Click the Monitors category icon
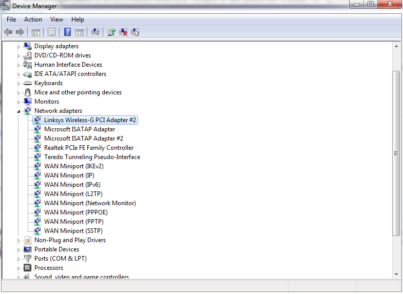Viewport: 403px width, 294px height. (x=28, y=102)
